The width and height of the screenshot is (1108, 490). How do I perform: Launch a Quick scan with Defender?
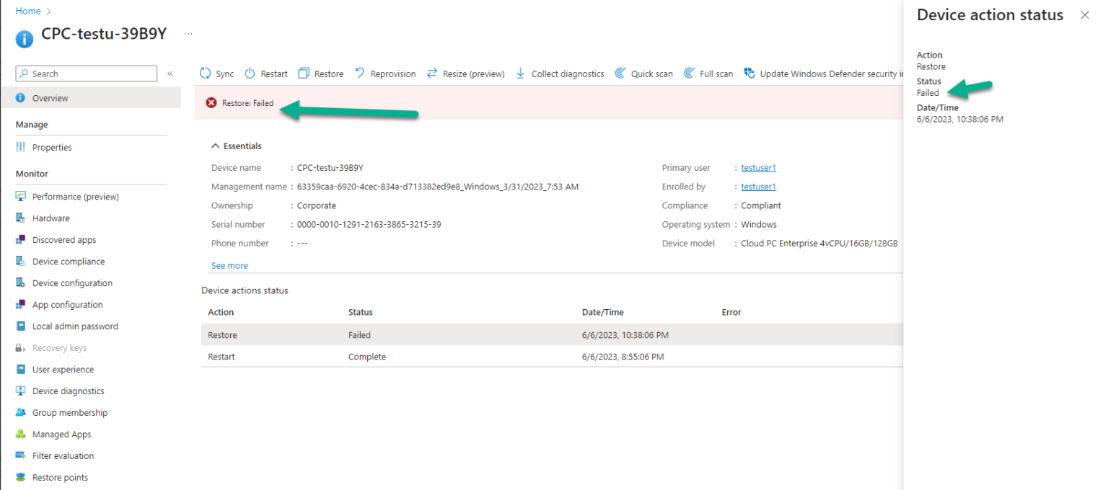643,73
